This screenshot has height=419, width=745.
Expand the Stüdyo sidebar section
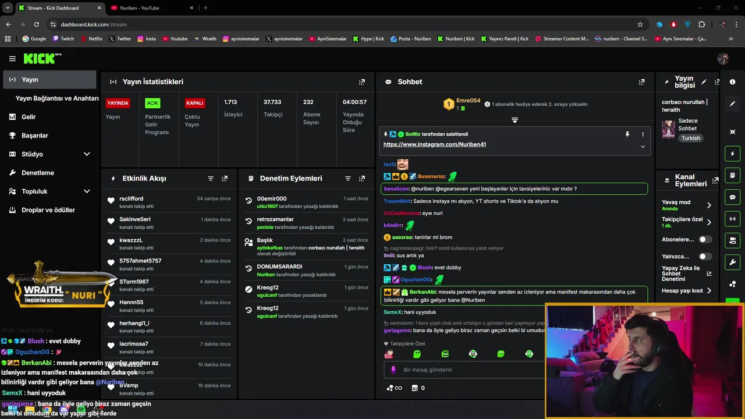pos(87,154)
